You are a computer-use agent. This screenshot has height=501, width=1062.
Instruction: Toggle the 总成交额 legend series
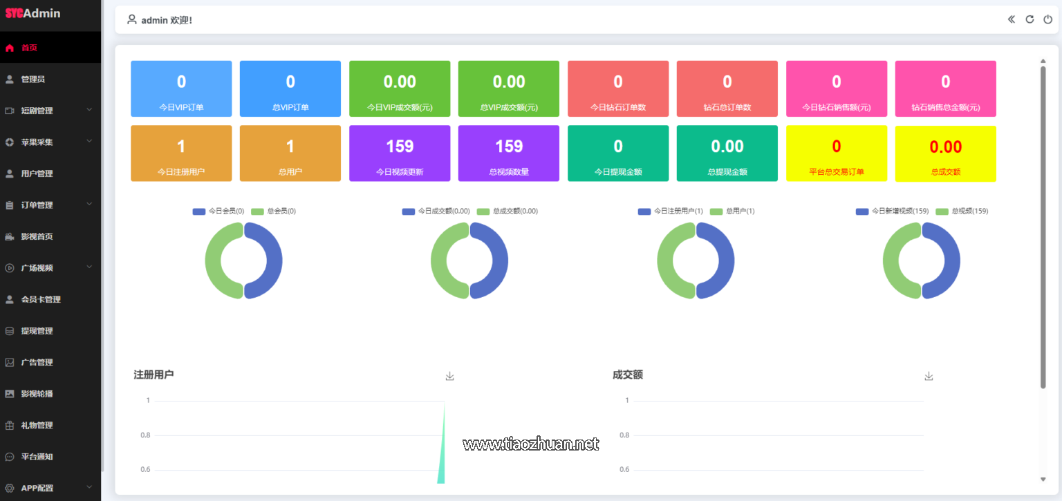tap(507, 211)
